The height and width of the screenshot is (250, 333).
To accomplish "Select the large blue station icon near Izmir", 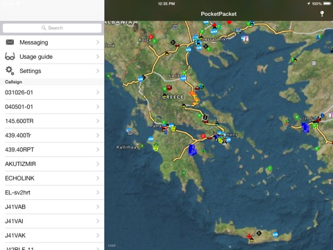I will (305, 128).
